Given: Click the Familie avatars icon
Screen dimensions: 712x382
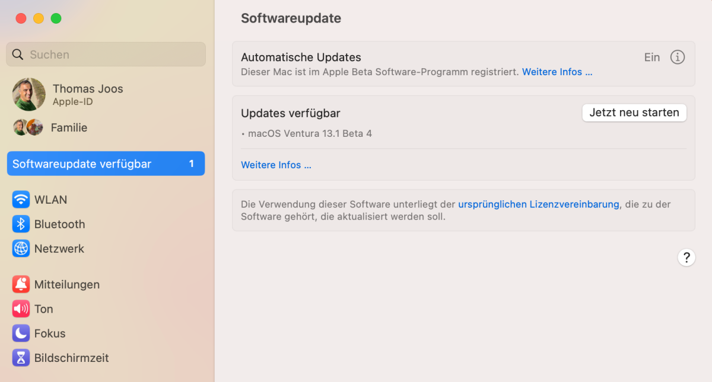Looking at the screenshot, I should coord(28,127).
